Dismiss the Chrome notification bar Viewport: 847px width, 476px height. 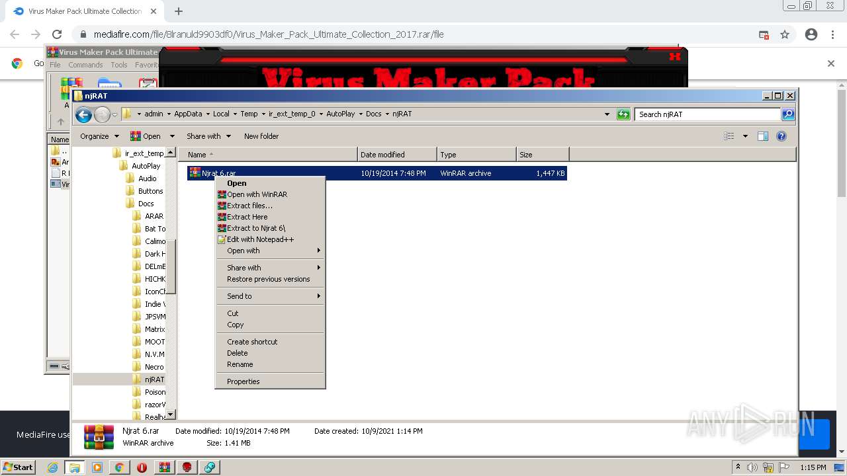pyautogui.click(x=831, y=63)
